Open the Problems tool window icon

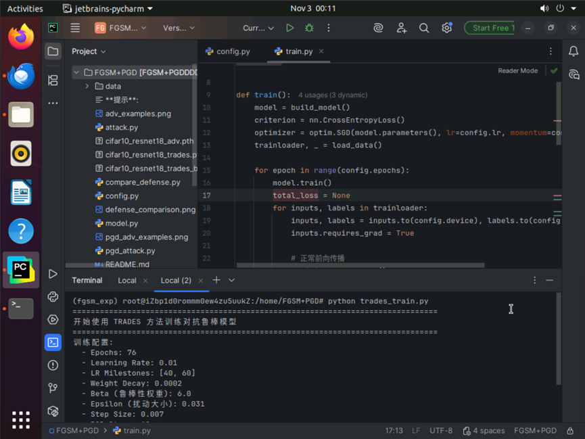[x=53, y=365]
